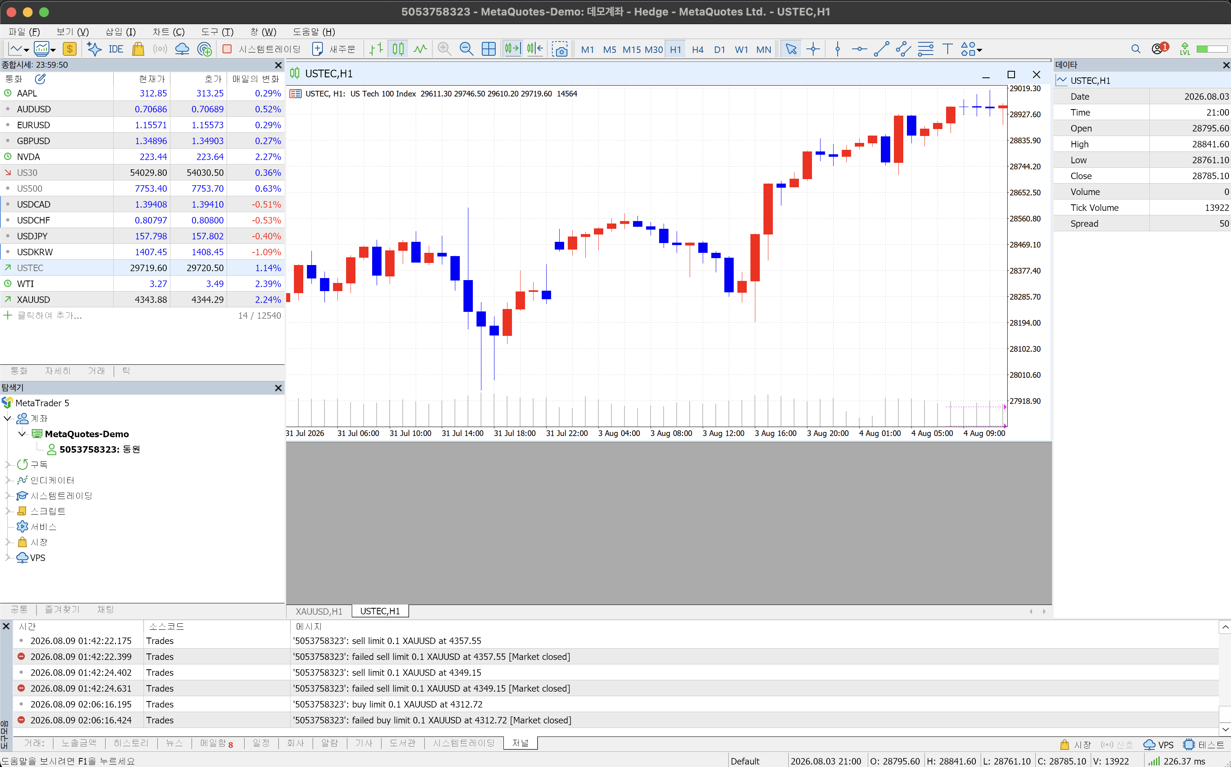This screenshot has width=1231, height=767.
Task: Switch to the XAUUSD,H1 chart tab
Action: 319,611
